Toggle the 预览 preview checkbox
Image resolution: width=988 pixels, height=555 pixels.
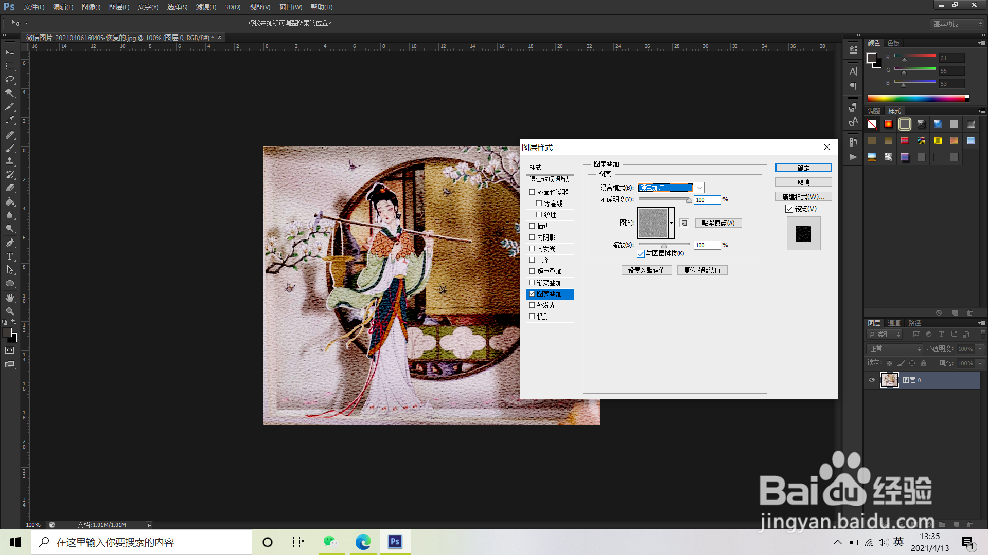point(789,209)
